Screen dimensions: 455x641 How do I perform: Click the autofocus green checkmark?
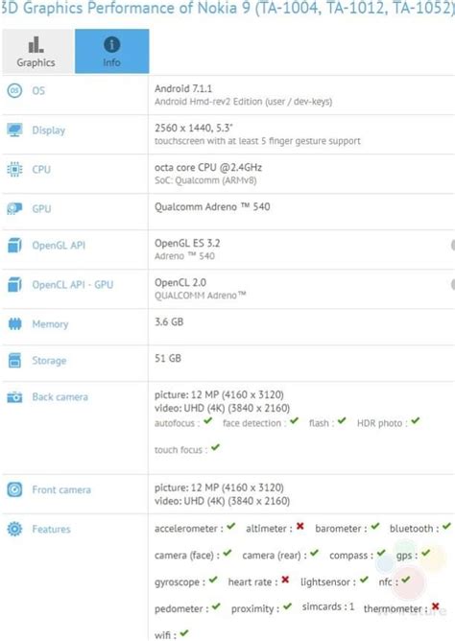207,420
